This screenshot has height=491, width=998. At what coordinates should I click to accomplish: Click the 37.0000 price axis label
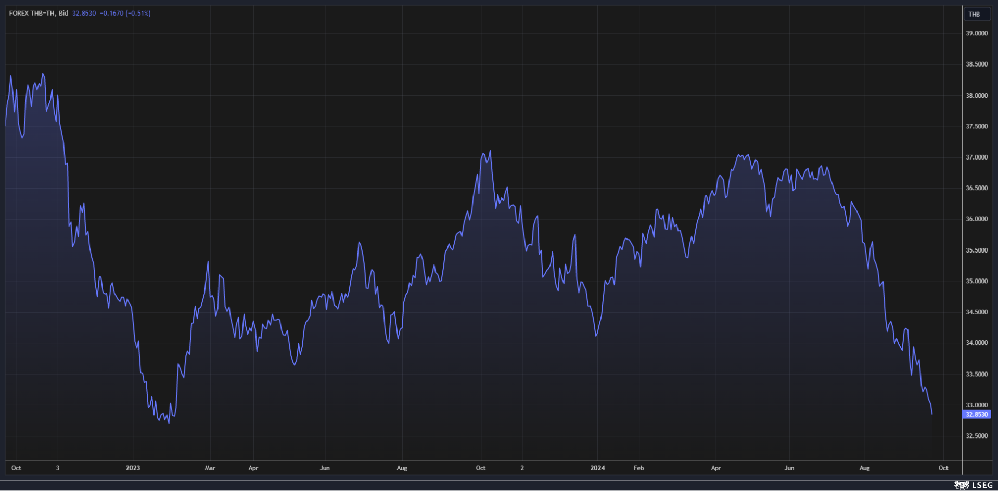tap(976, 157)
